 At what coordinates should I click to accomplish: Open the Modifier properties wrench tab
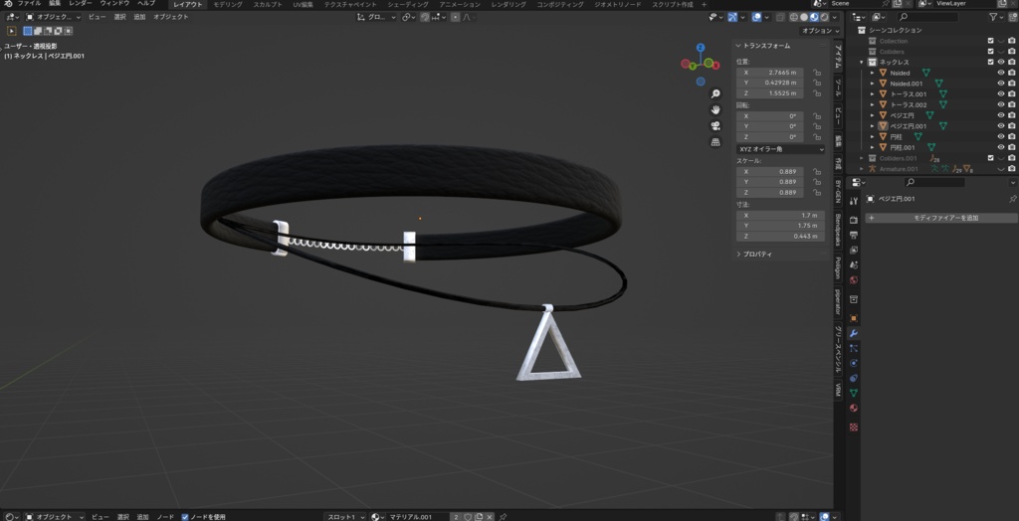tap(853, 333)
